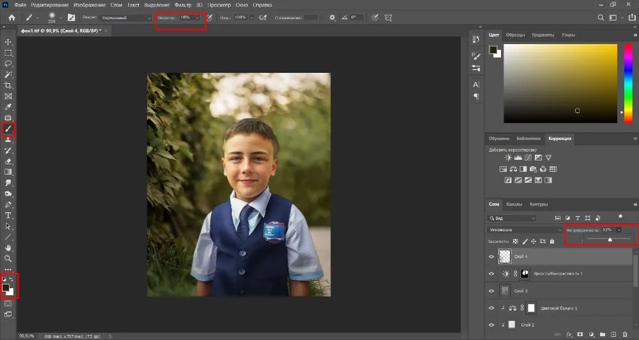The height and width of the screenshot is (340, 639).
Task: Toggle visibility of Слой 3 layer
Action: coord(491,291)
